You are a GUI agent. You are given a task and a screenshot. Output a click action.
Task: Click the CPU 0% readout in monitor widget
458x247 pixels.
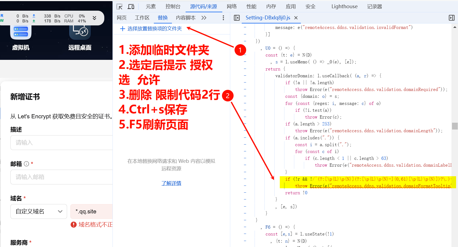pos(75,16)
